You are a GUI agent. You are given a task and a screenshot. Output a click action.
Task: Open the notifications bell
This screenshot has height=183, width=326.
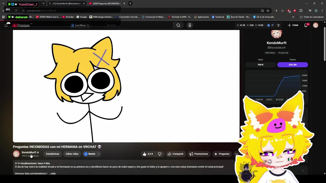click(306, 25)
